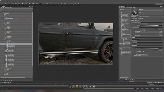Toggle Boundings display in the toolbar
This screenshot has width=164, height=92.
point(40,4)
